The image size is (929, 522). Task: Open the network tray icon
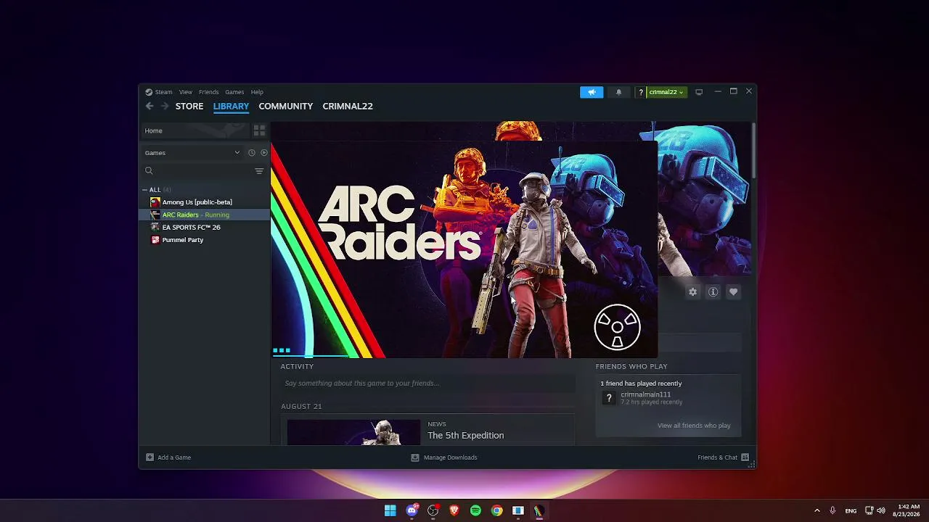point(869,510)
